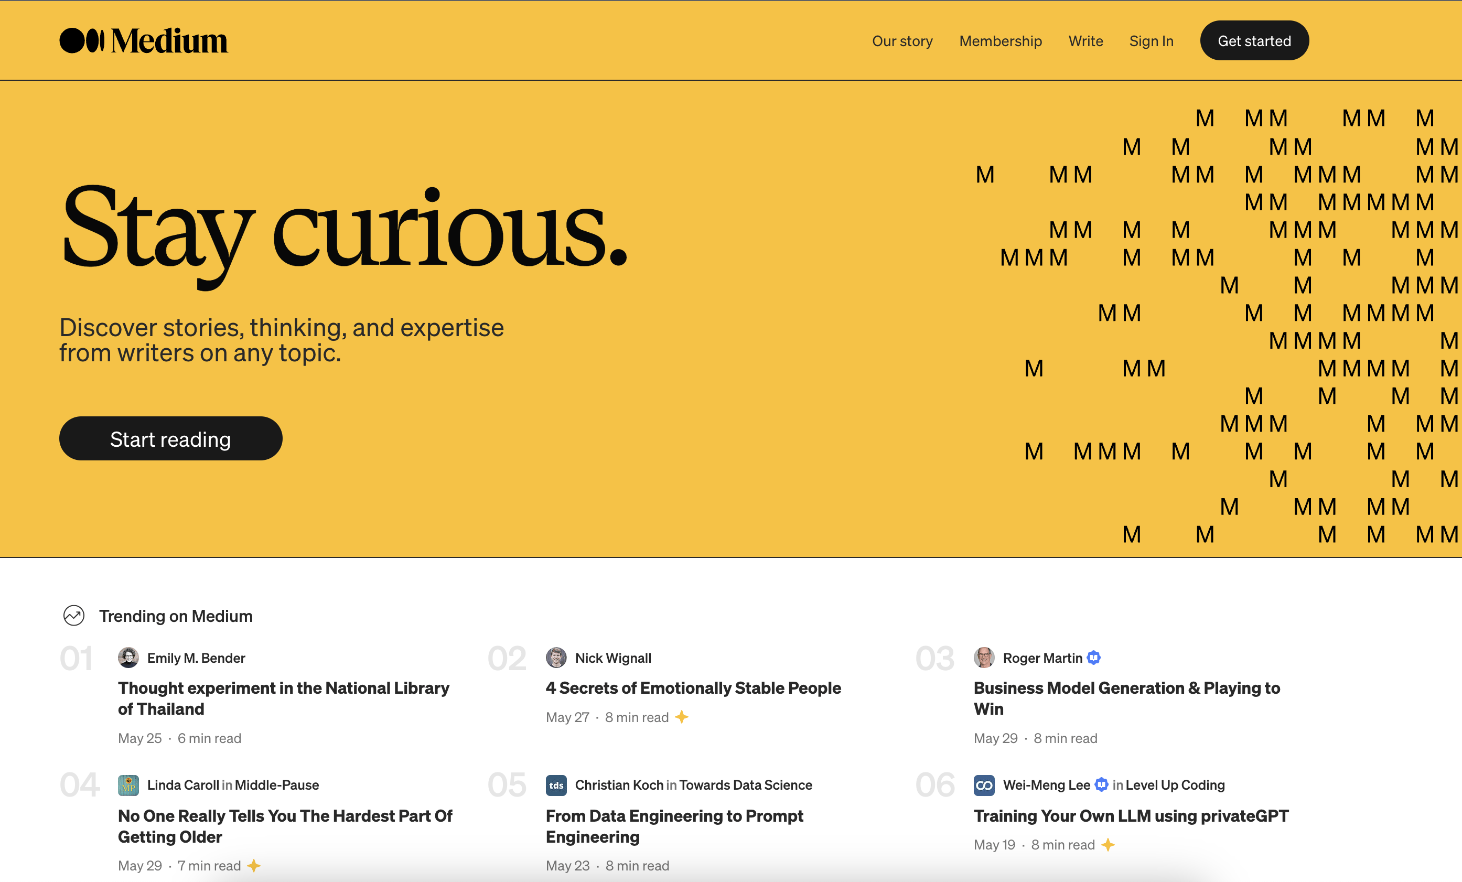
Task: Click the Get started button
Action: point(1254,40)
